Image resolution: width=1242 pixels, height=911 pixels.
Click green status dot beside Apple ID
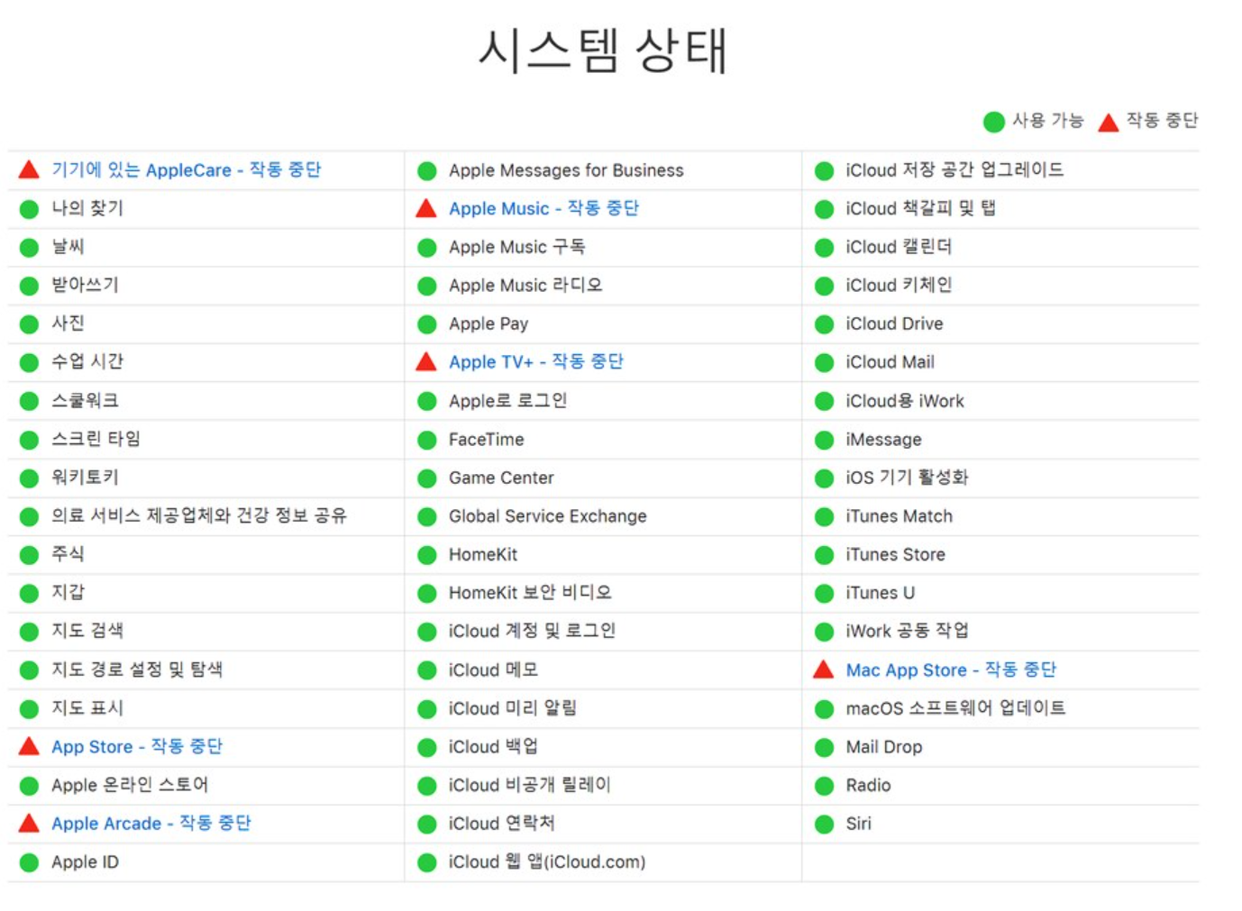(29, 862)
